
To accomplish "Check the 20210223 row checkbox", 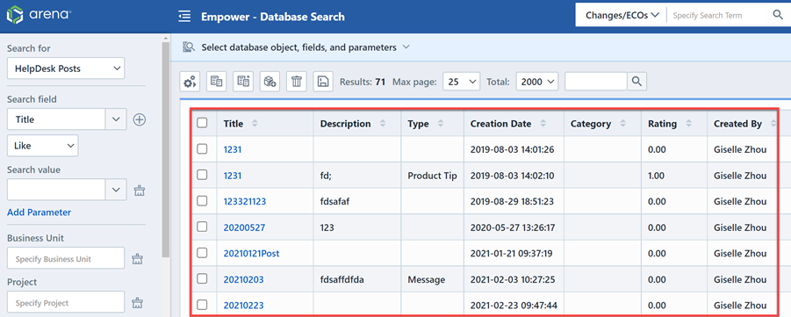I will [x=202, y=305].
